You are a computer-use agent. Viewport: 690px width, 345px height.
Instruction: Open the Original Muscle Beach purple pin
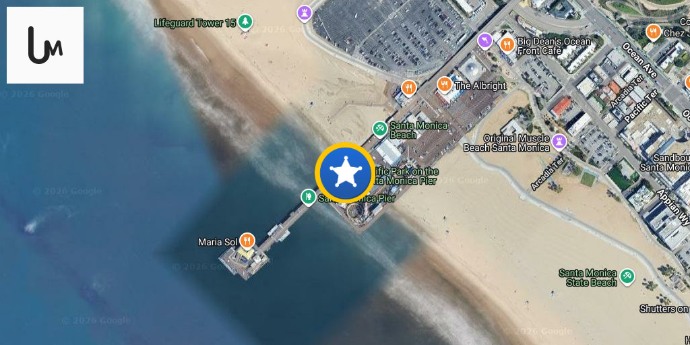pos(559,142)
